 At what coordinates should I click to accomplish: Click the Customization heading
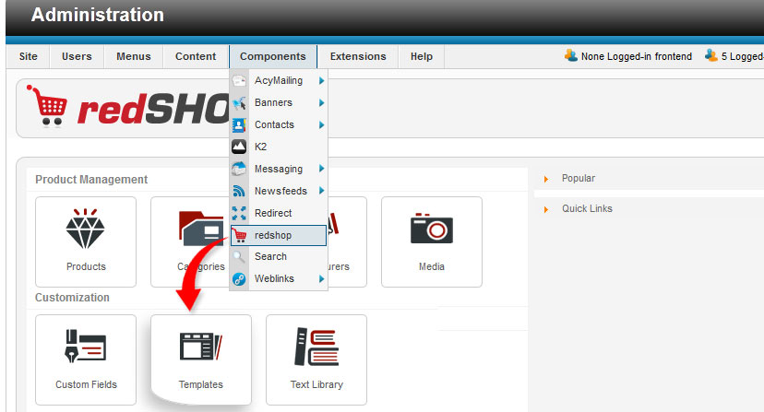point(72,298)
